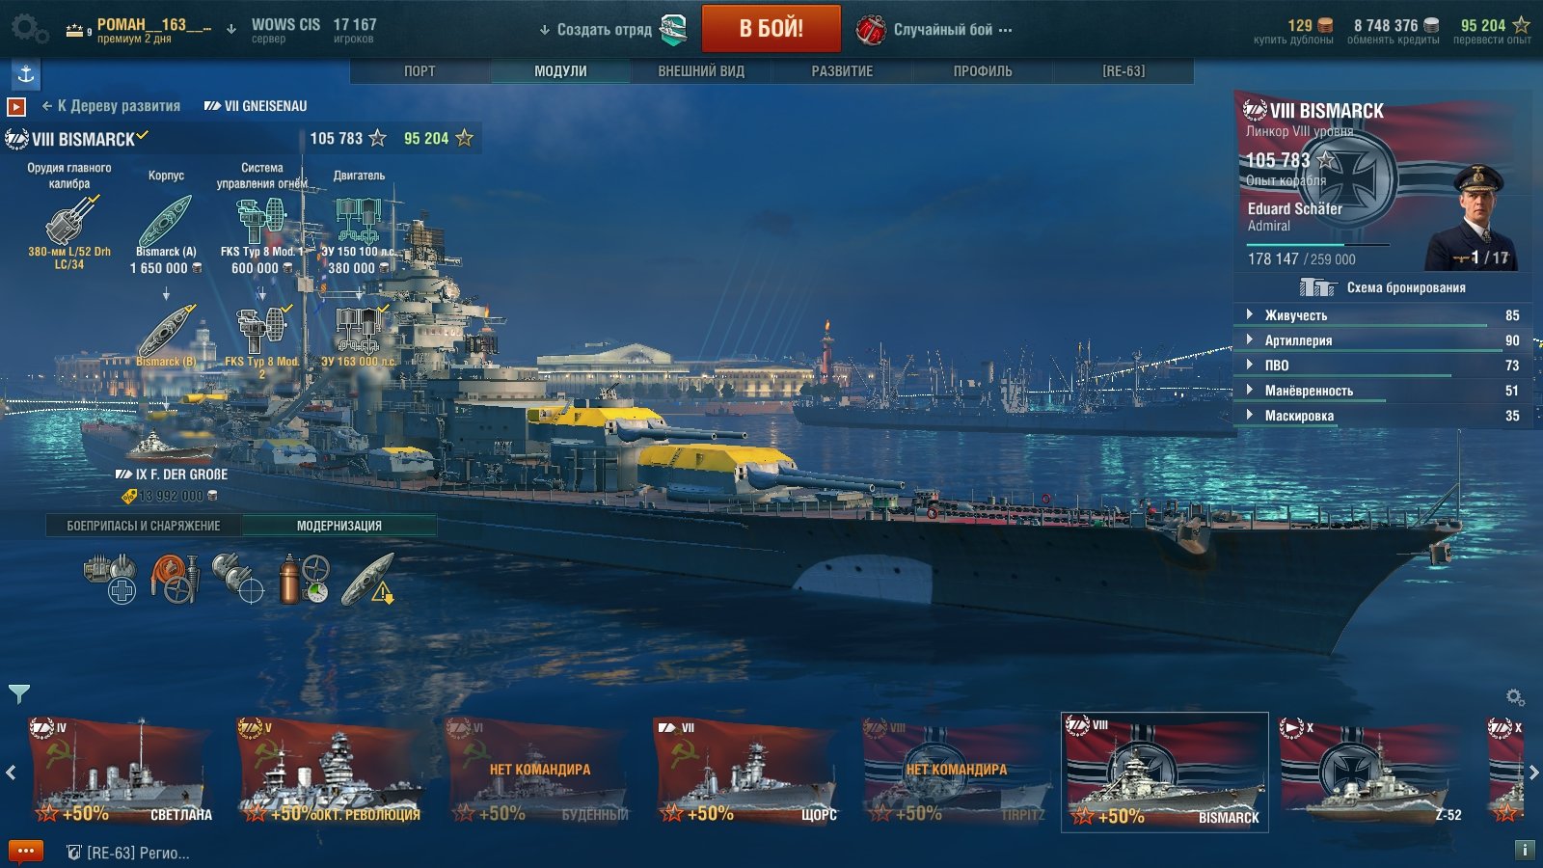Click the anchor port icon

coord(26,73)
